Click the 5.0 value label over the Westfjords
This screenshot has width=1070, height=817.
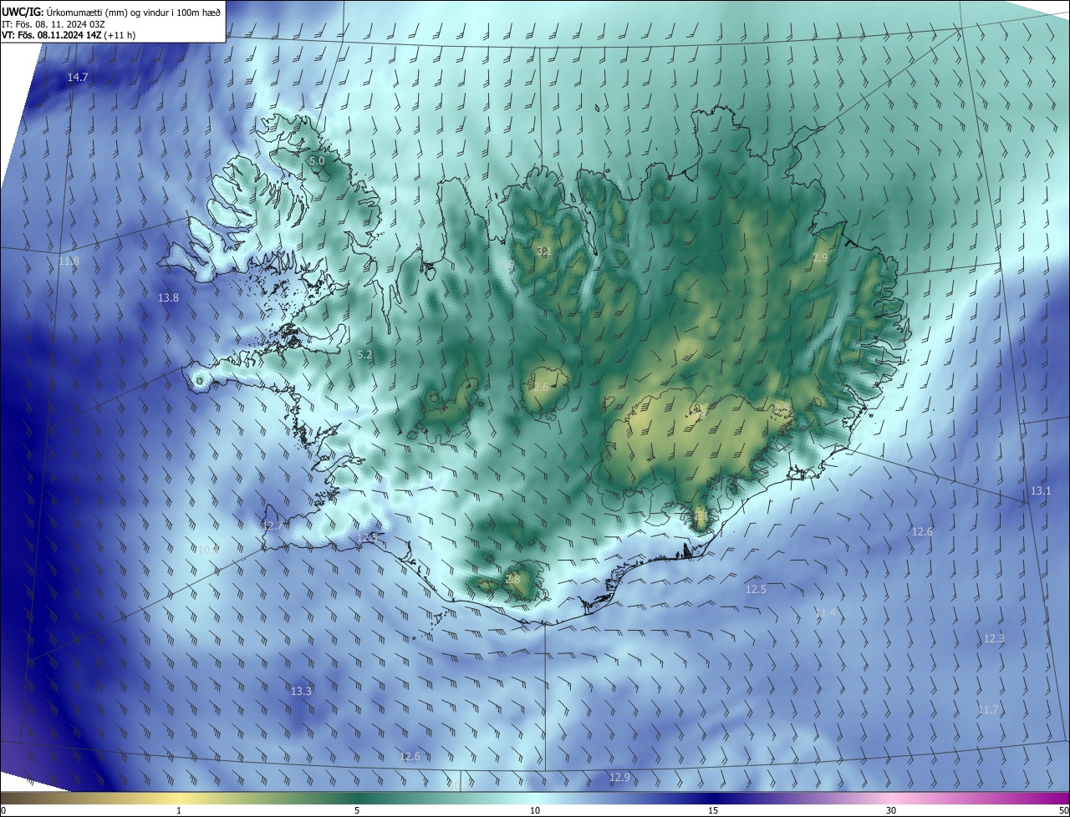click(317, 160)
